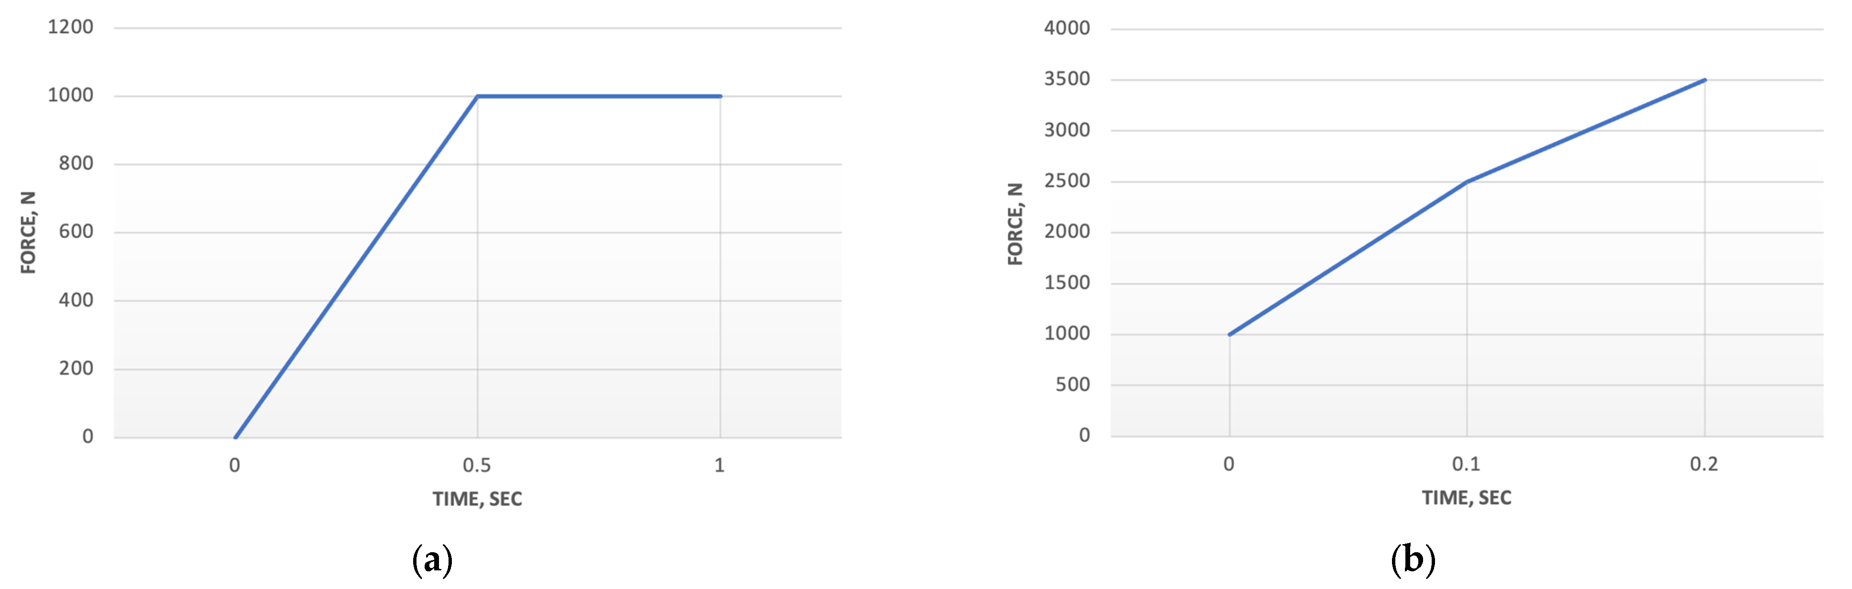The image size is (1852, 589).
Task: Select the "TIME, SEC" title in chart (a)
Action: 477,499
